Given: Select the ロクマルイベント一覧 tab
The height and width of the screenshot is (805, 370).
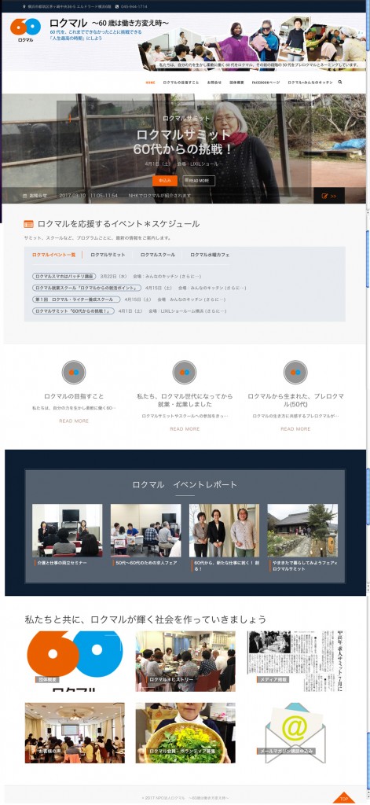Looking at the screenshot, I should pos(53,255).
